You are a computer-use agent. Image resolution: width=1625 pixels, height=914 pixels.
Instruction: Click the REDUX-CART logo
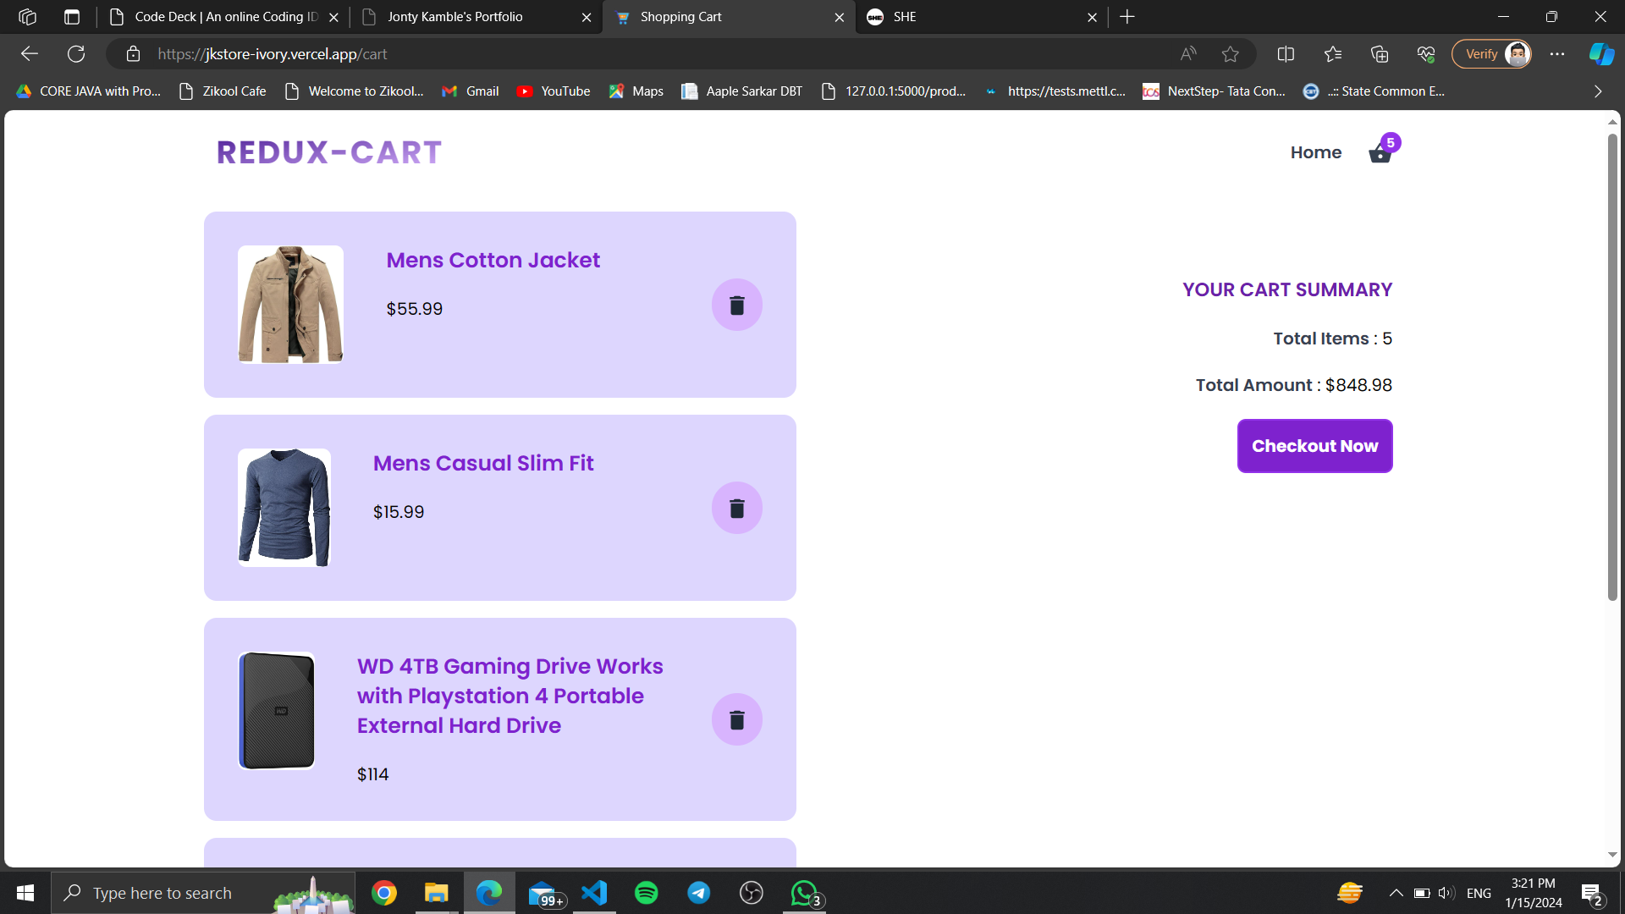(x=329, y=152)
